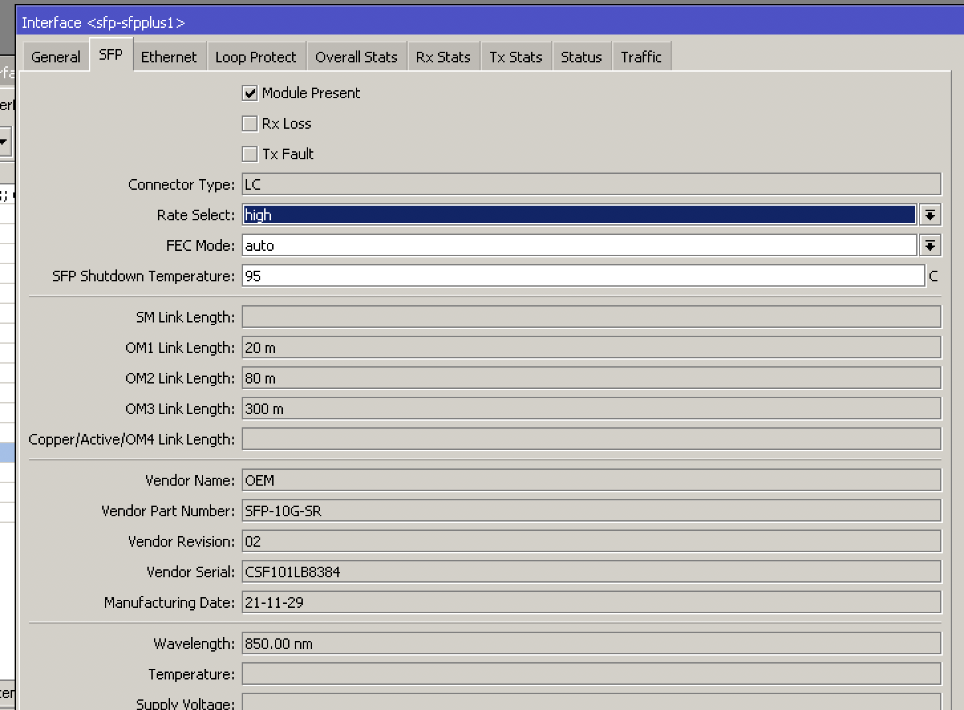964x710 pixels.
Task: Switch to the General tab
Action: [56, 57]
